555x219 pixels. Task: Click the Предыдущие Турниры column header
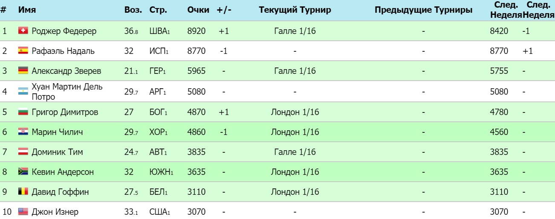point(423,10)
